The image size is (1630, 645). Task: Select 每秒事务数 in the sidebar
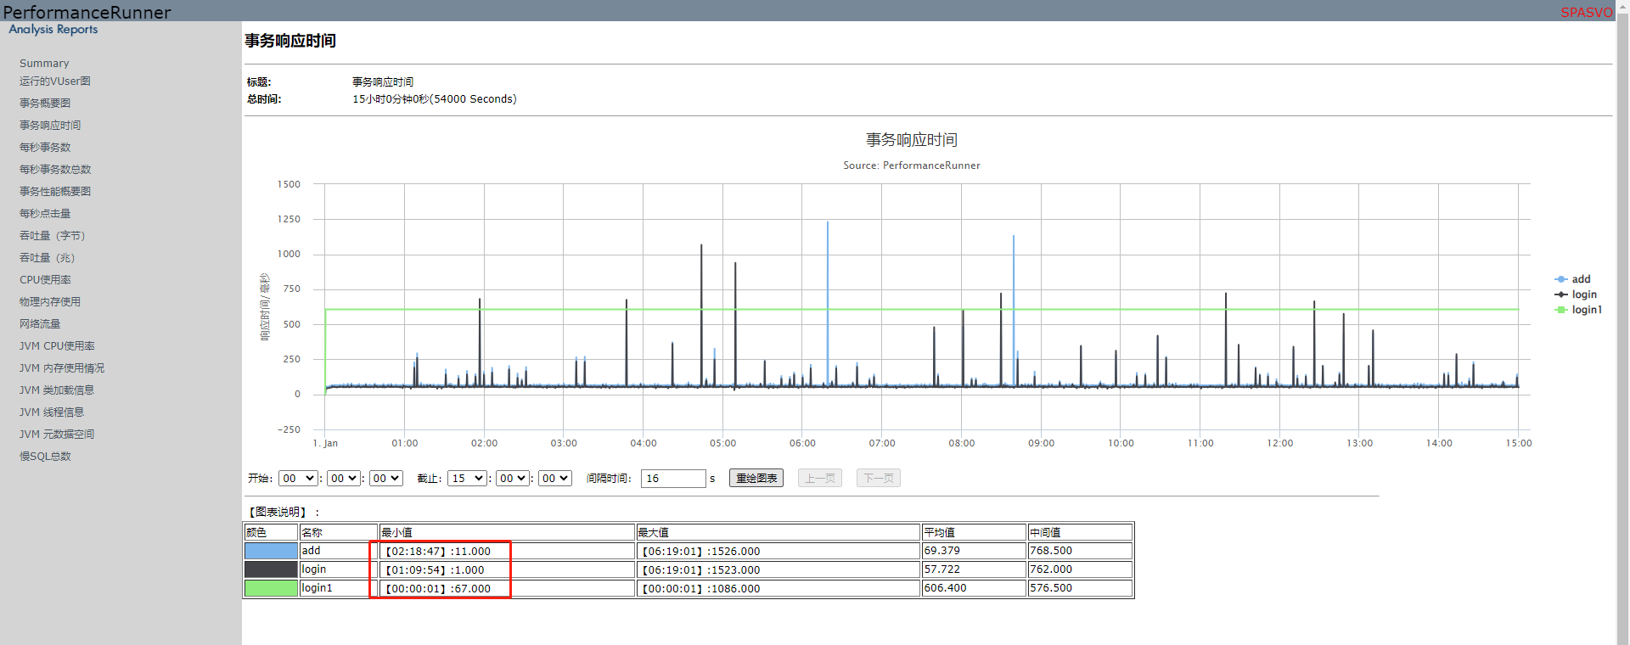[45, 148]
